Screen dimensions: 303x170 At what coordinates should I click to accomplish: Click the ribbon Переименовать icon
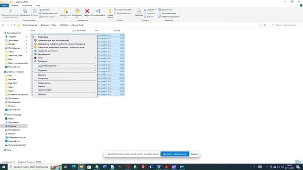pyautogui.click(x=98, y=11)
